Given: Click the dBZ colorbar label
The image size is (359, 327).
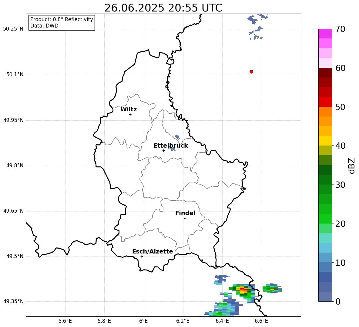Looking at the screenshot, I should [x=352, y=165].
